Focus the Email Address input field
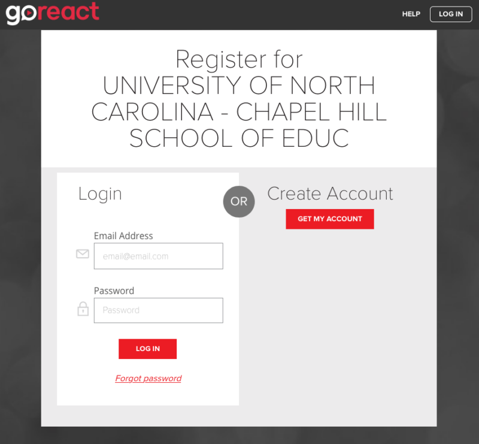The height and width of the screenshot is (444, 479). point(158,256)
